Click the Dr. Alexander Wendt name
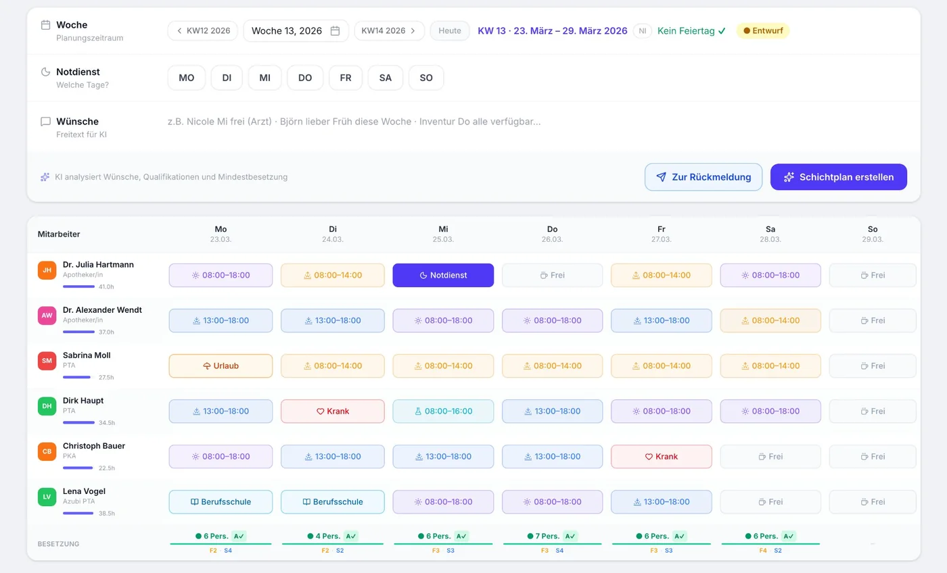Screen dimensions: 947x573 coord(102,309)
